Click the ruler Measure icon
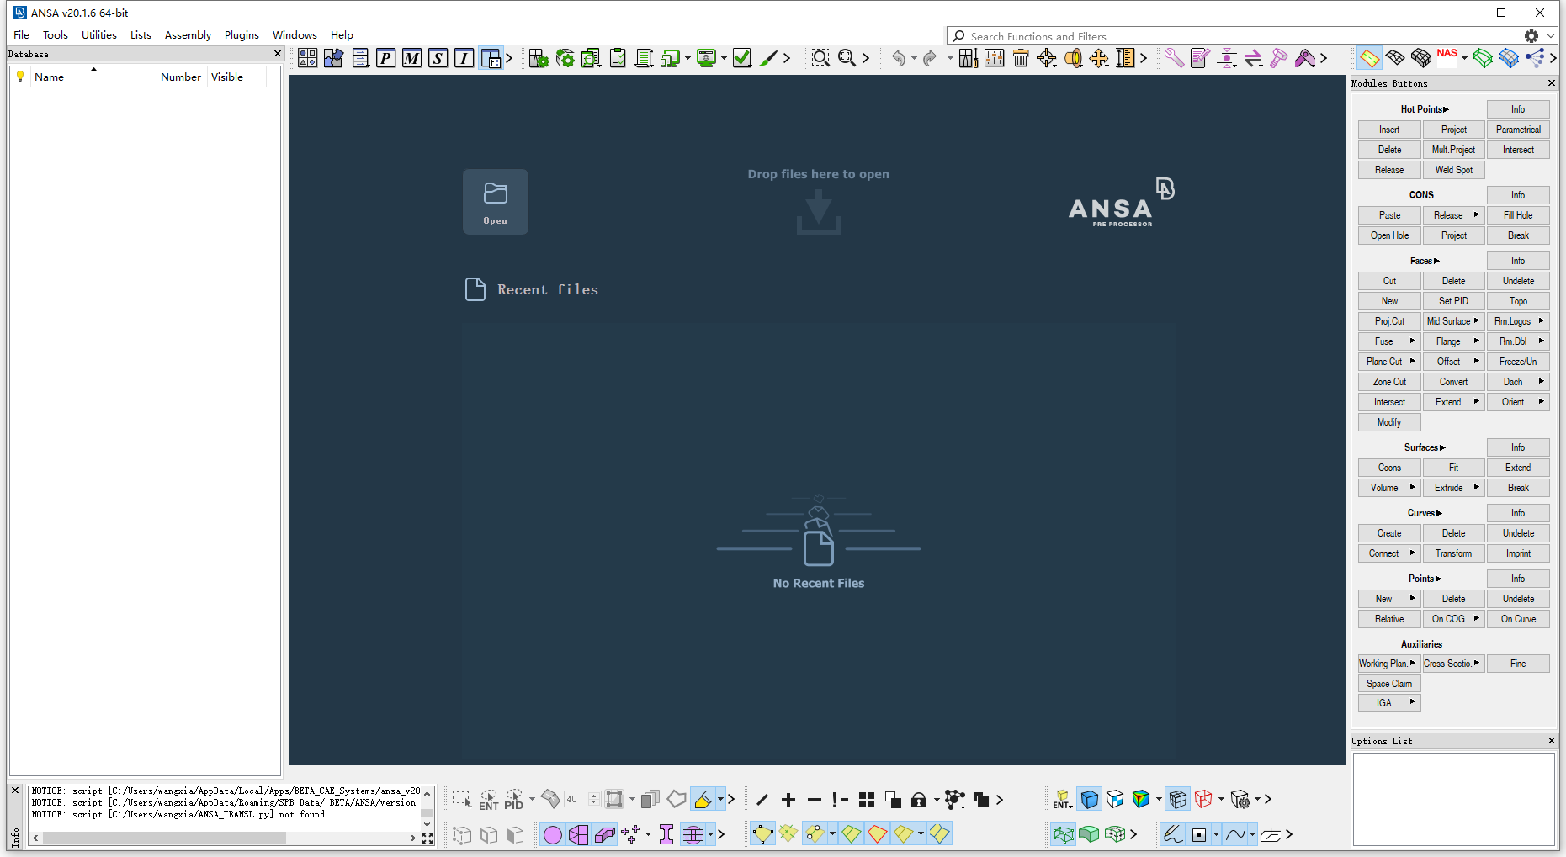The width and height of the screenshot is (1566, 857). pos(1125,58)
